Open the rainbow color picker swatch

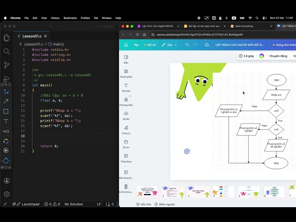tap(261, 56)
